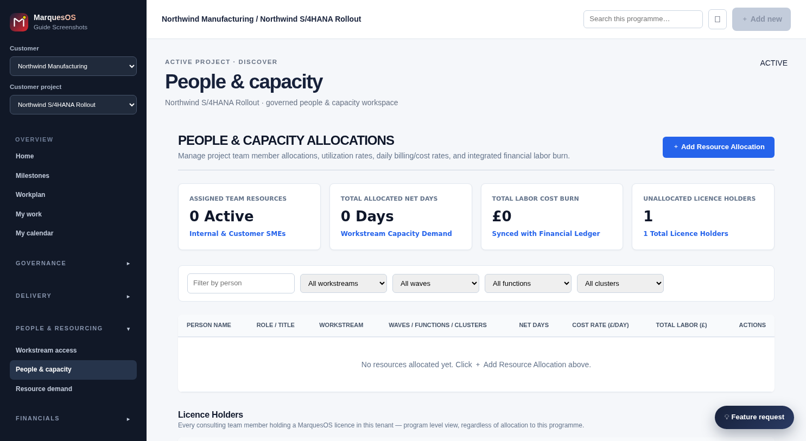
Task: Click the ACTIVE status label
Action: (x=773, y=63)
